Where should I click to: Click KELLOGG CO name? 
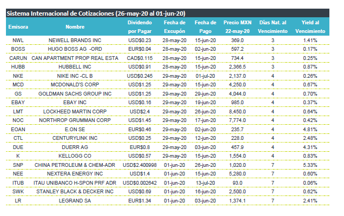point(75,156)
